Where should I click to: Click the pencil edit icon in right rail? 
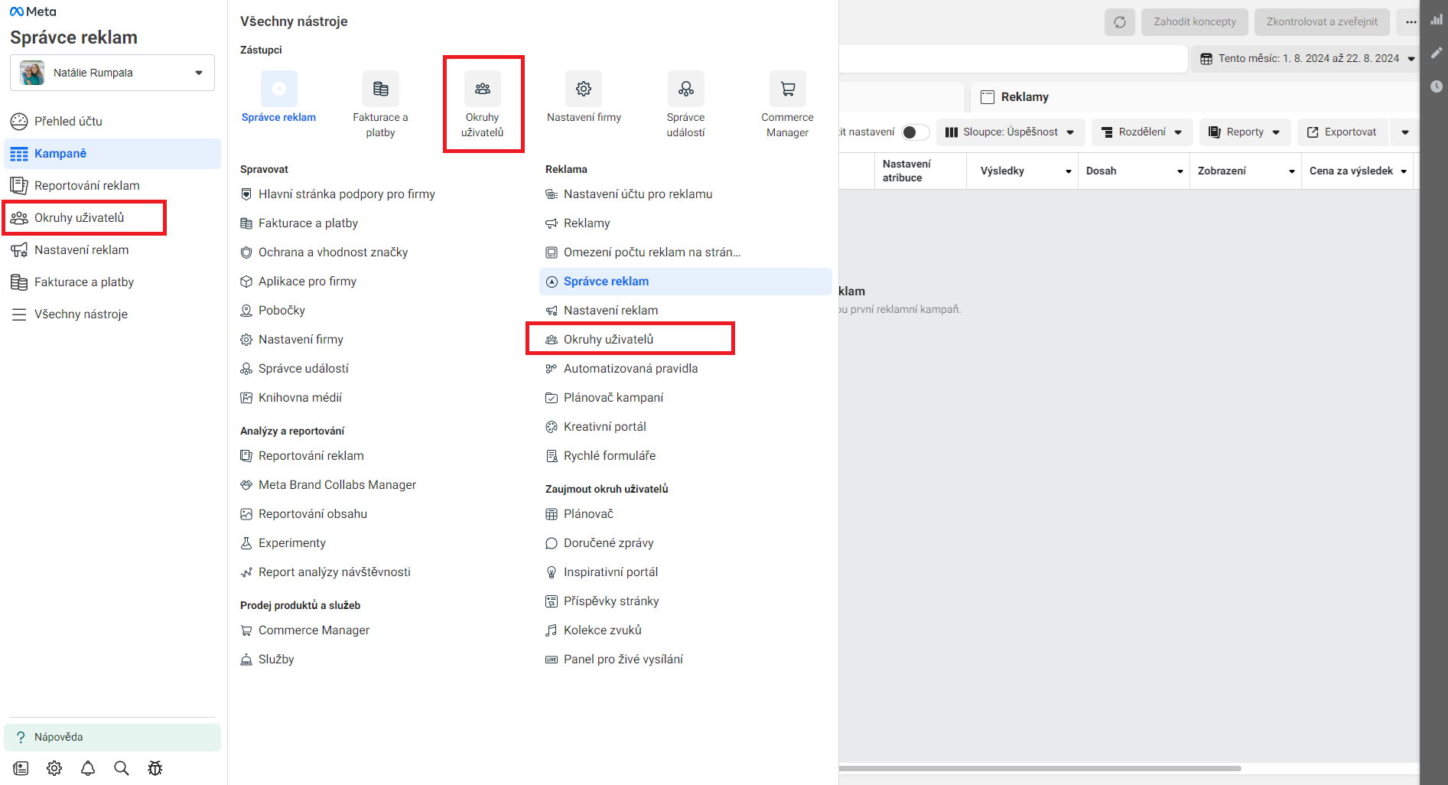(1437, 53)
